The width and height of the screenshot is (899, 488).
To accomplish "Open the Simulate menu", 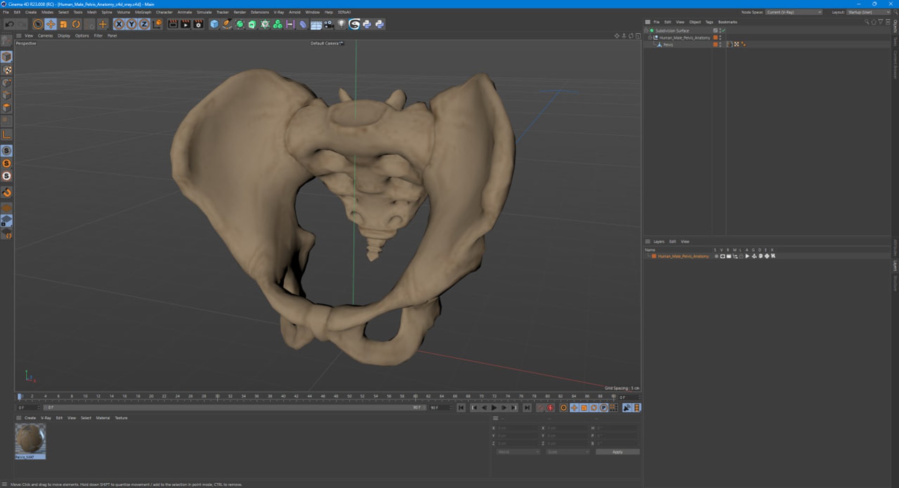I will click(204, 12).
